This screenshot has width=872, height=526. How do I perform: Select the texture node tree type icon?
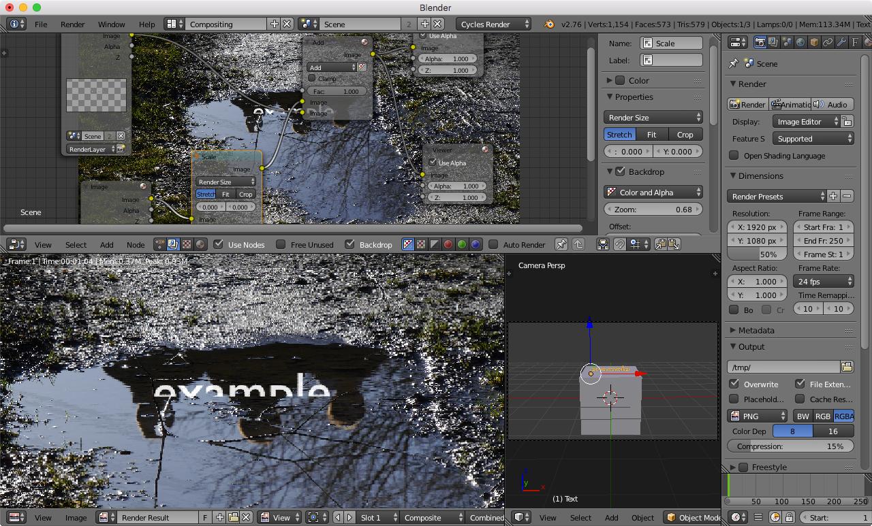point(187,244)
